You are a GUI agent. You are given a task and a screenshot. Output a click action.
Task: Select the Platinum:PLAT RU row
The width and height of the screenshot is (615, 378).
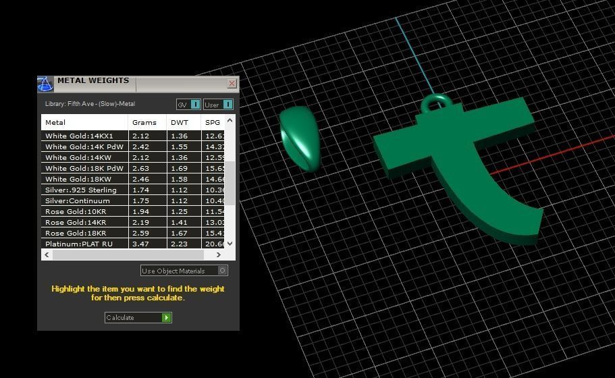[133, 244]
